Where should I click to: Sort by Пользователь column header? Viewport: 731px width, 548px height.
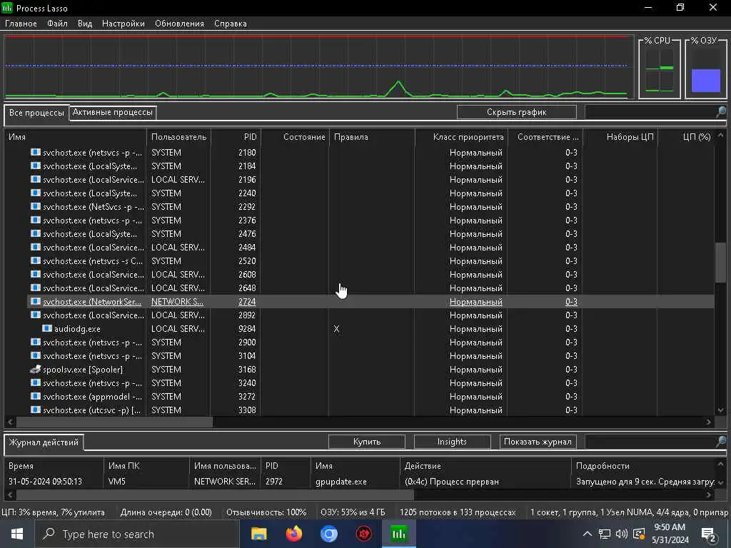click(178, 137)
